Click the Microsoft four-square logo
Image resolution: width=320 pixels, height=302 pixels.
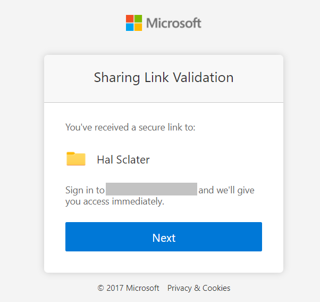(x=134, y=23)
